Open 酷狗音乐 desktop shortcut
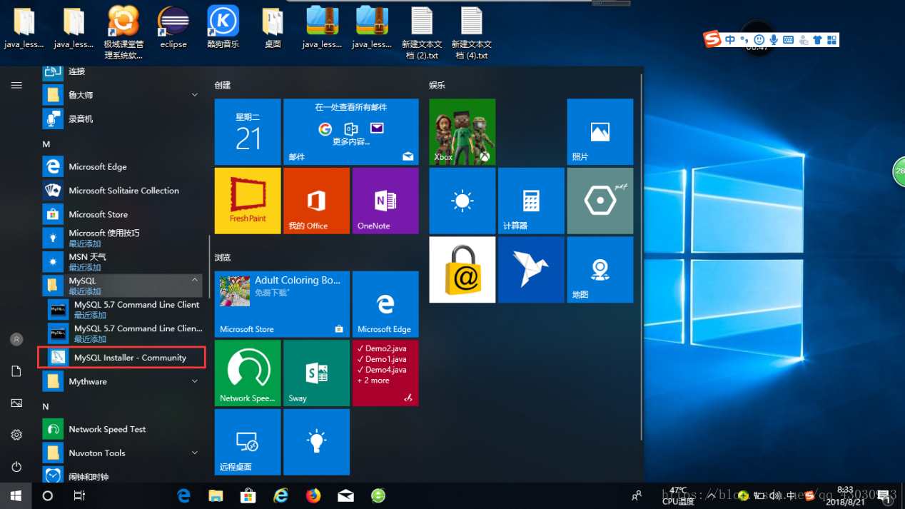 pyautogui.click(x=223, y=28)
